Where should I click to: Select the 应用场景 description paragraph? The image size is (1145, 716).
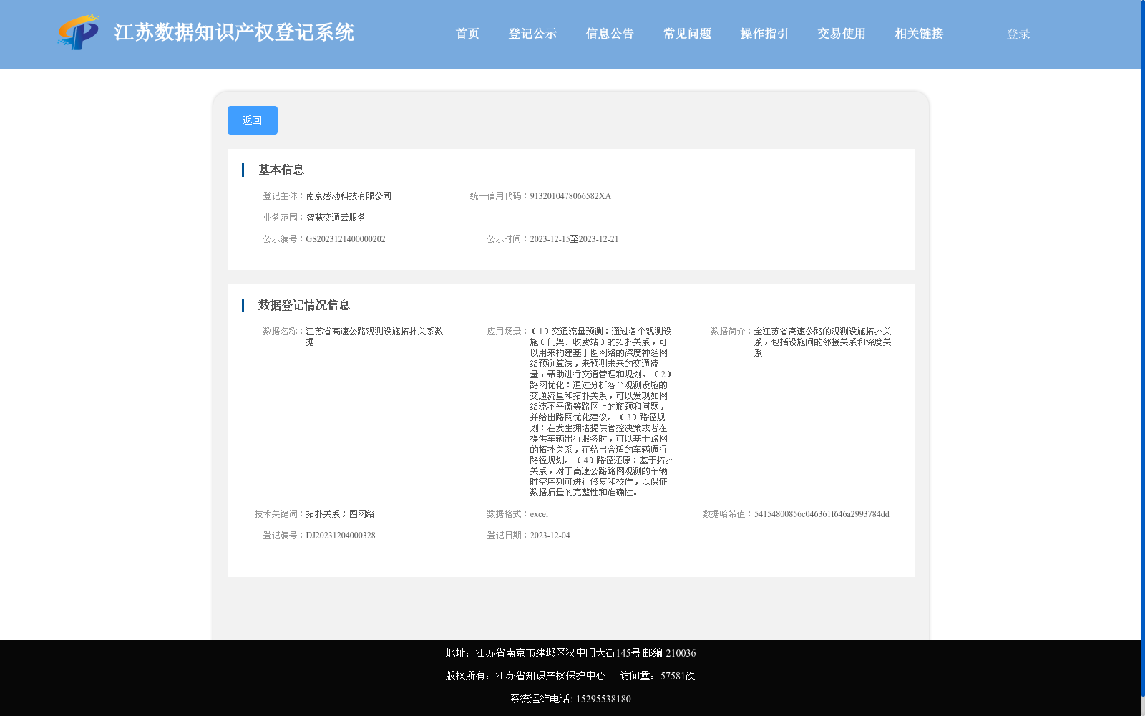601,412
